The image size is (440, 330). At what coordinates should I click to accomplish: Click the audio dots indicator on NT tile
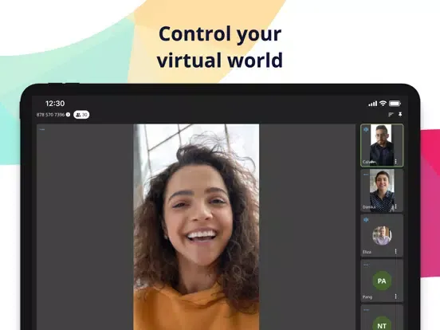click(x=366, y=310)
